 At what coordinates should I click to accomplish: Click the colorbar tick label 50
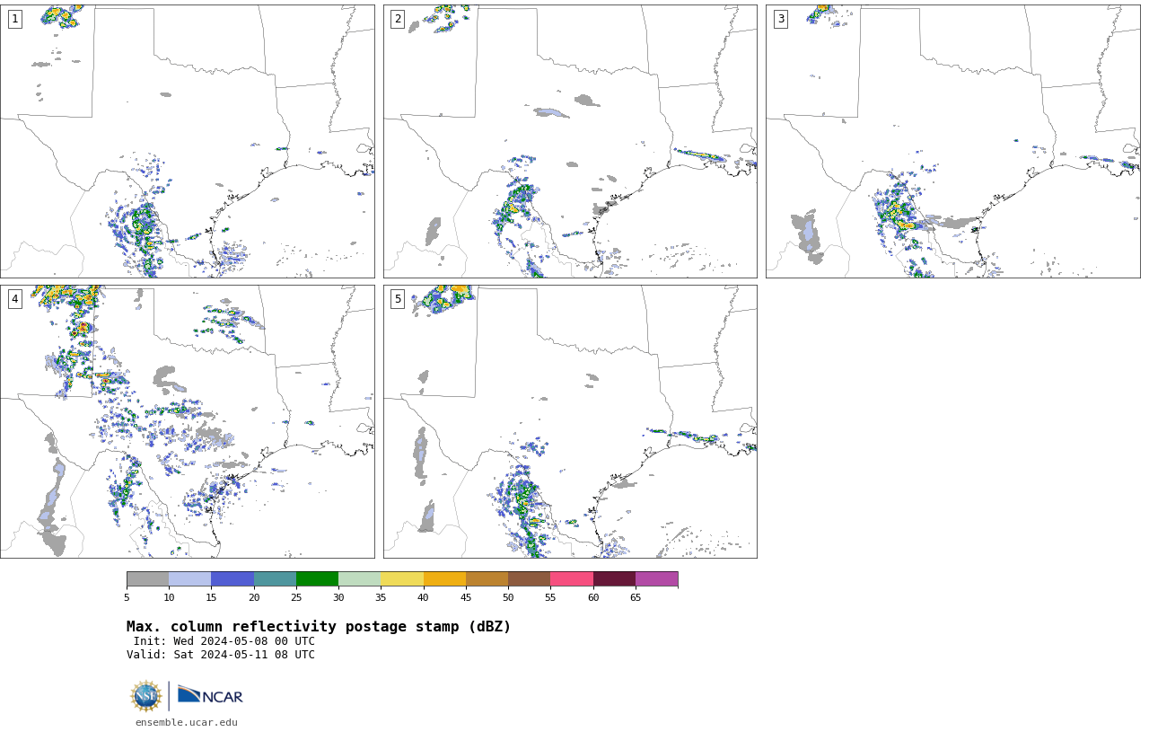tap(508, 597)
